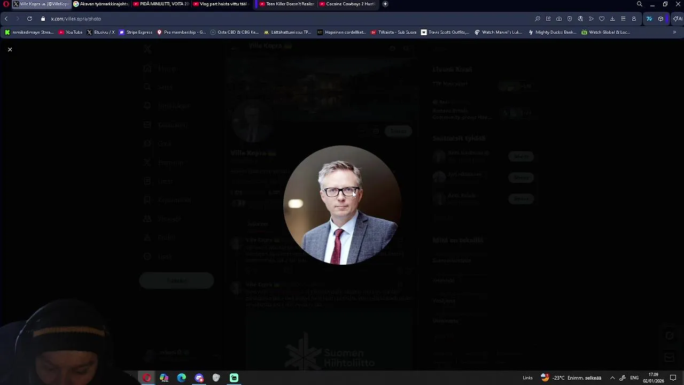Open the Etusivu / X bookmark
Viewport: 684px width, 385px height.
click(x=101, y=32)
